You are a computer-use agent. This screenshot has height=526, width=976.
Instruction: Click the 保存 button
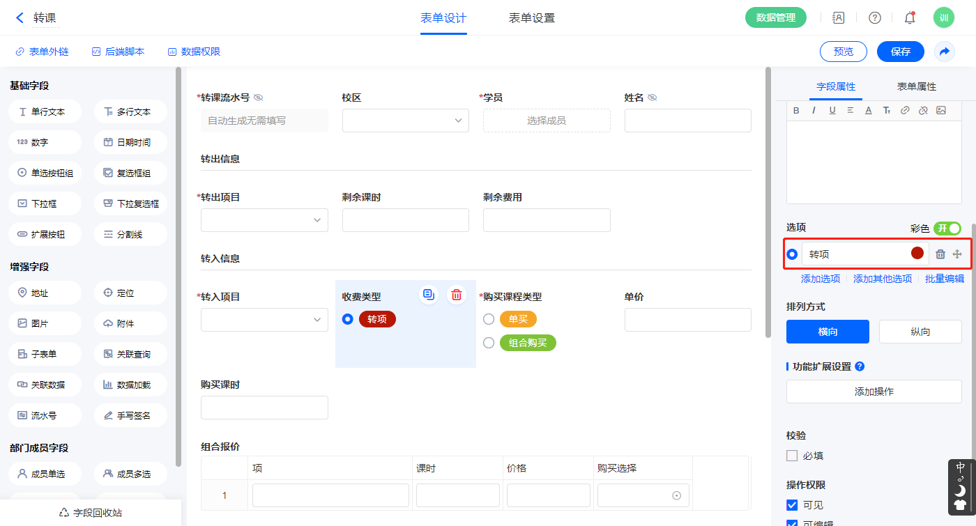[900, 52]
